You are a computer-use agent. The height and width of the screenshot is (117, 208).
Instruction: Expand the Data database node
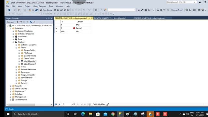(13, 39)
